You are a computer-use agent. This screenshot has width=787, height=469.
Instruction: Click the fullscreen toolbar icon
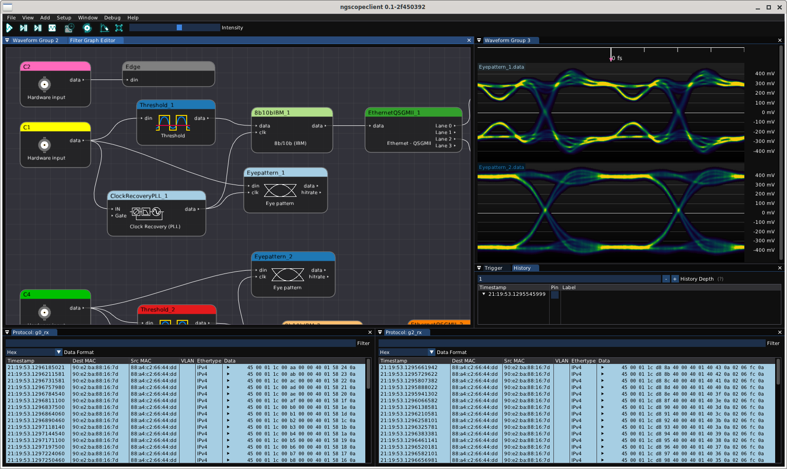(119, 28)
